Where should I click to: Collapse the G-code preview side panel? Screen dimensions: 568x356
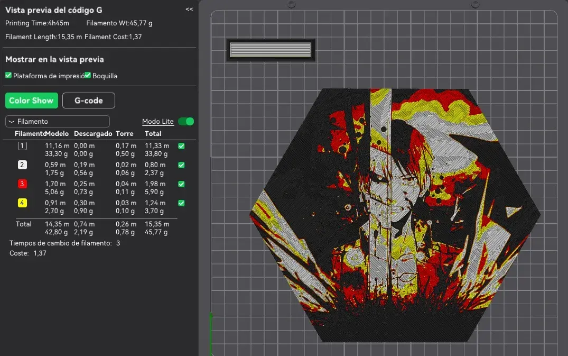pos(189,10)
